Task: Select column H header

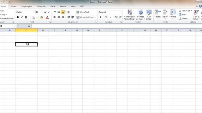Action: pyautogui.click(x=88, y=30)
